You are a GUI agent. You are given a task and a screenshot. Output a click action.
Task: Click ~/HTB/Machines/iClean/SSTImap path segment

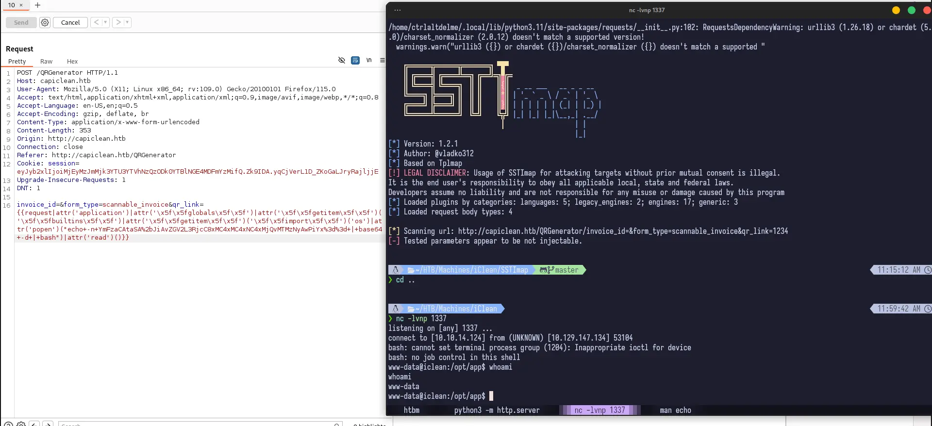(471, 270)
